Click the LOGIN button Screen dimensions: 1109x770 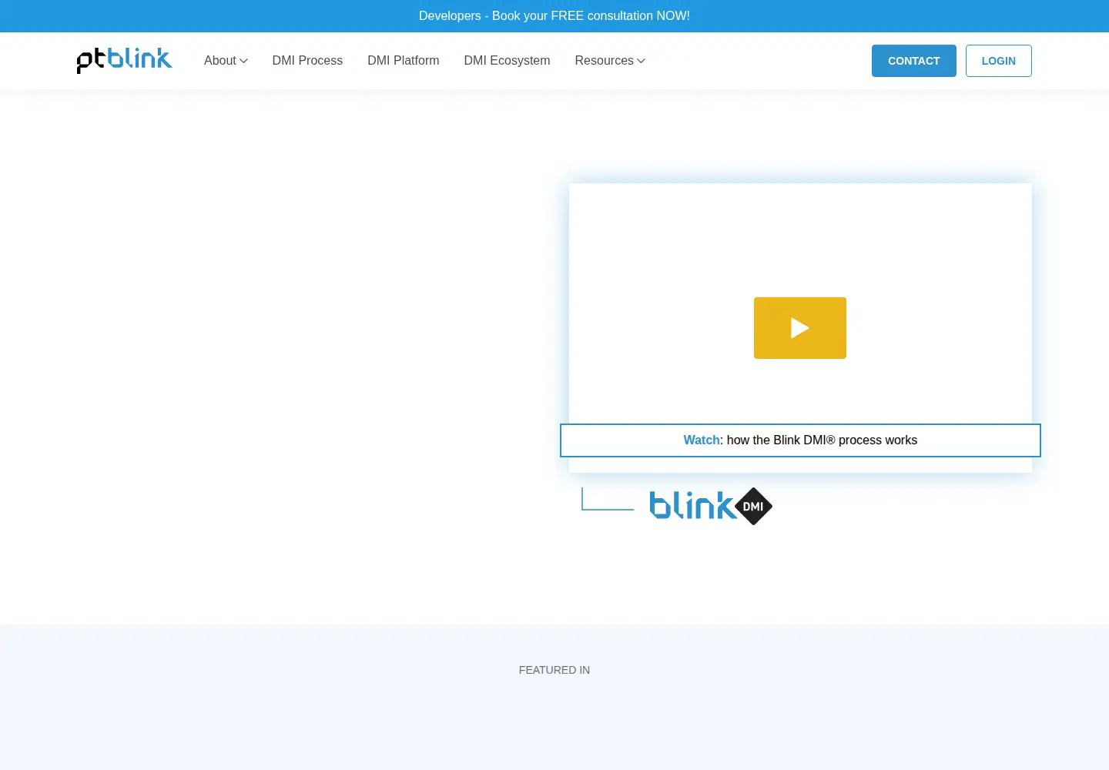click(998, 61)
